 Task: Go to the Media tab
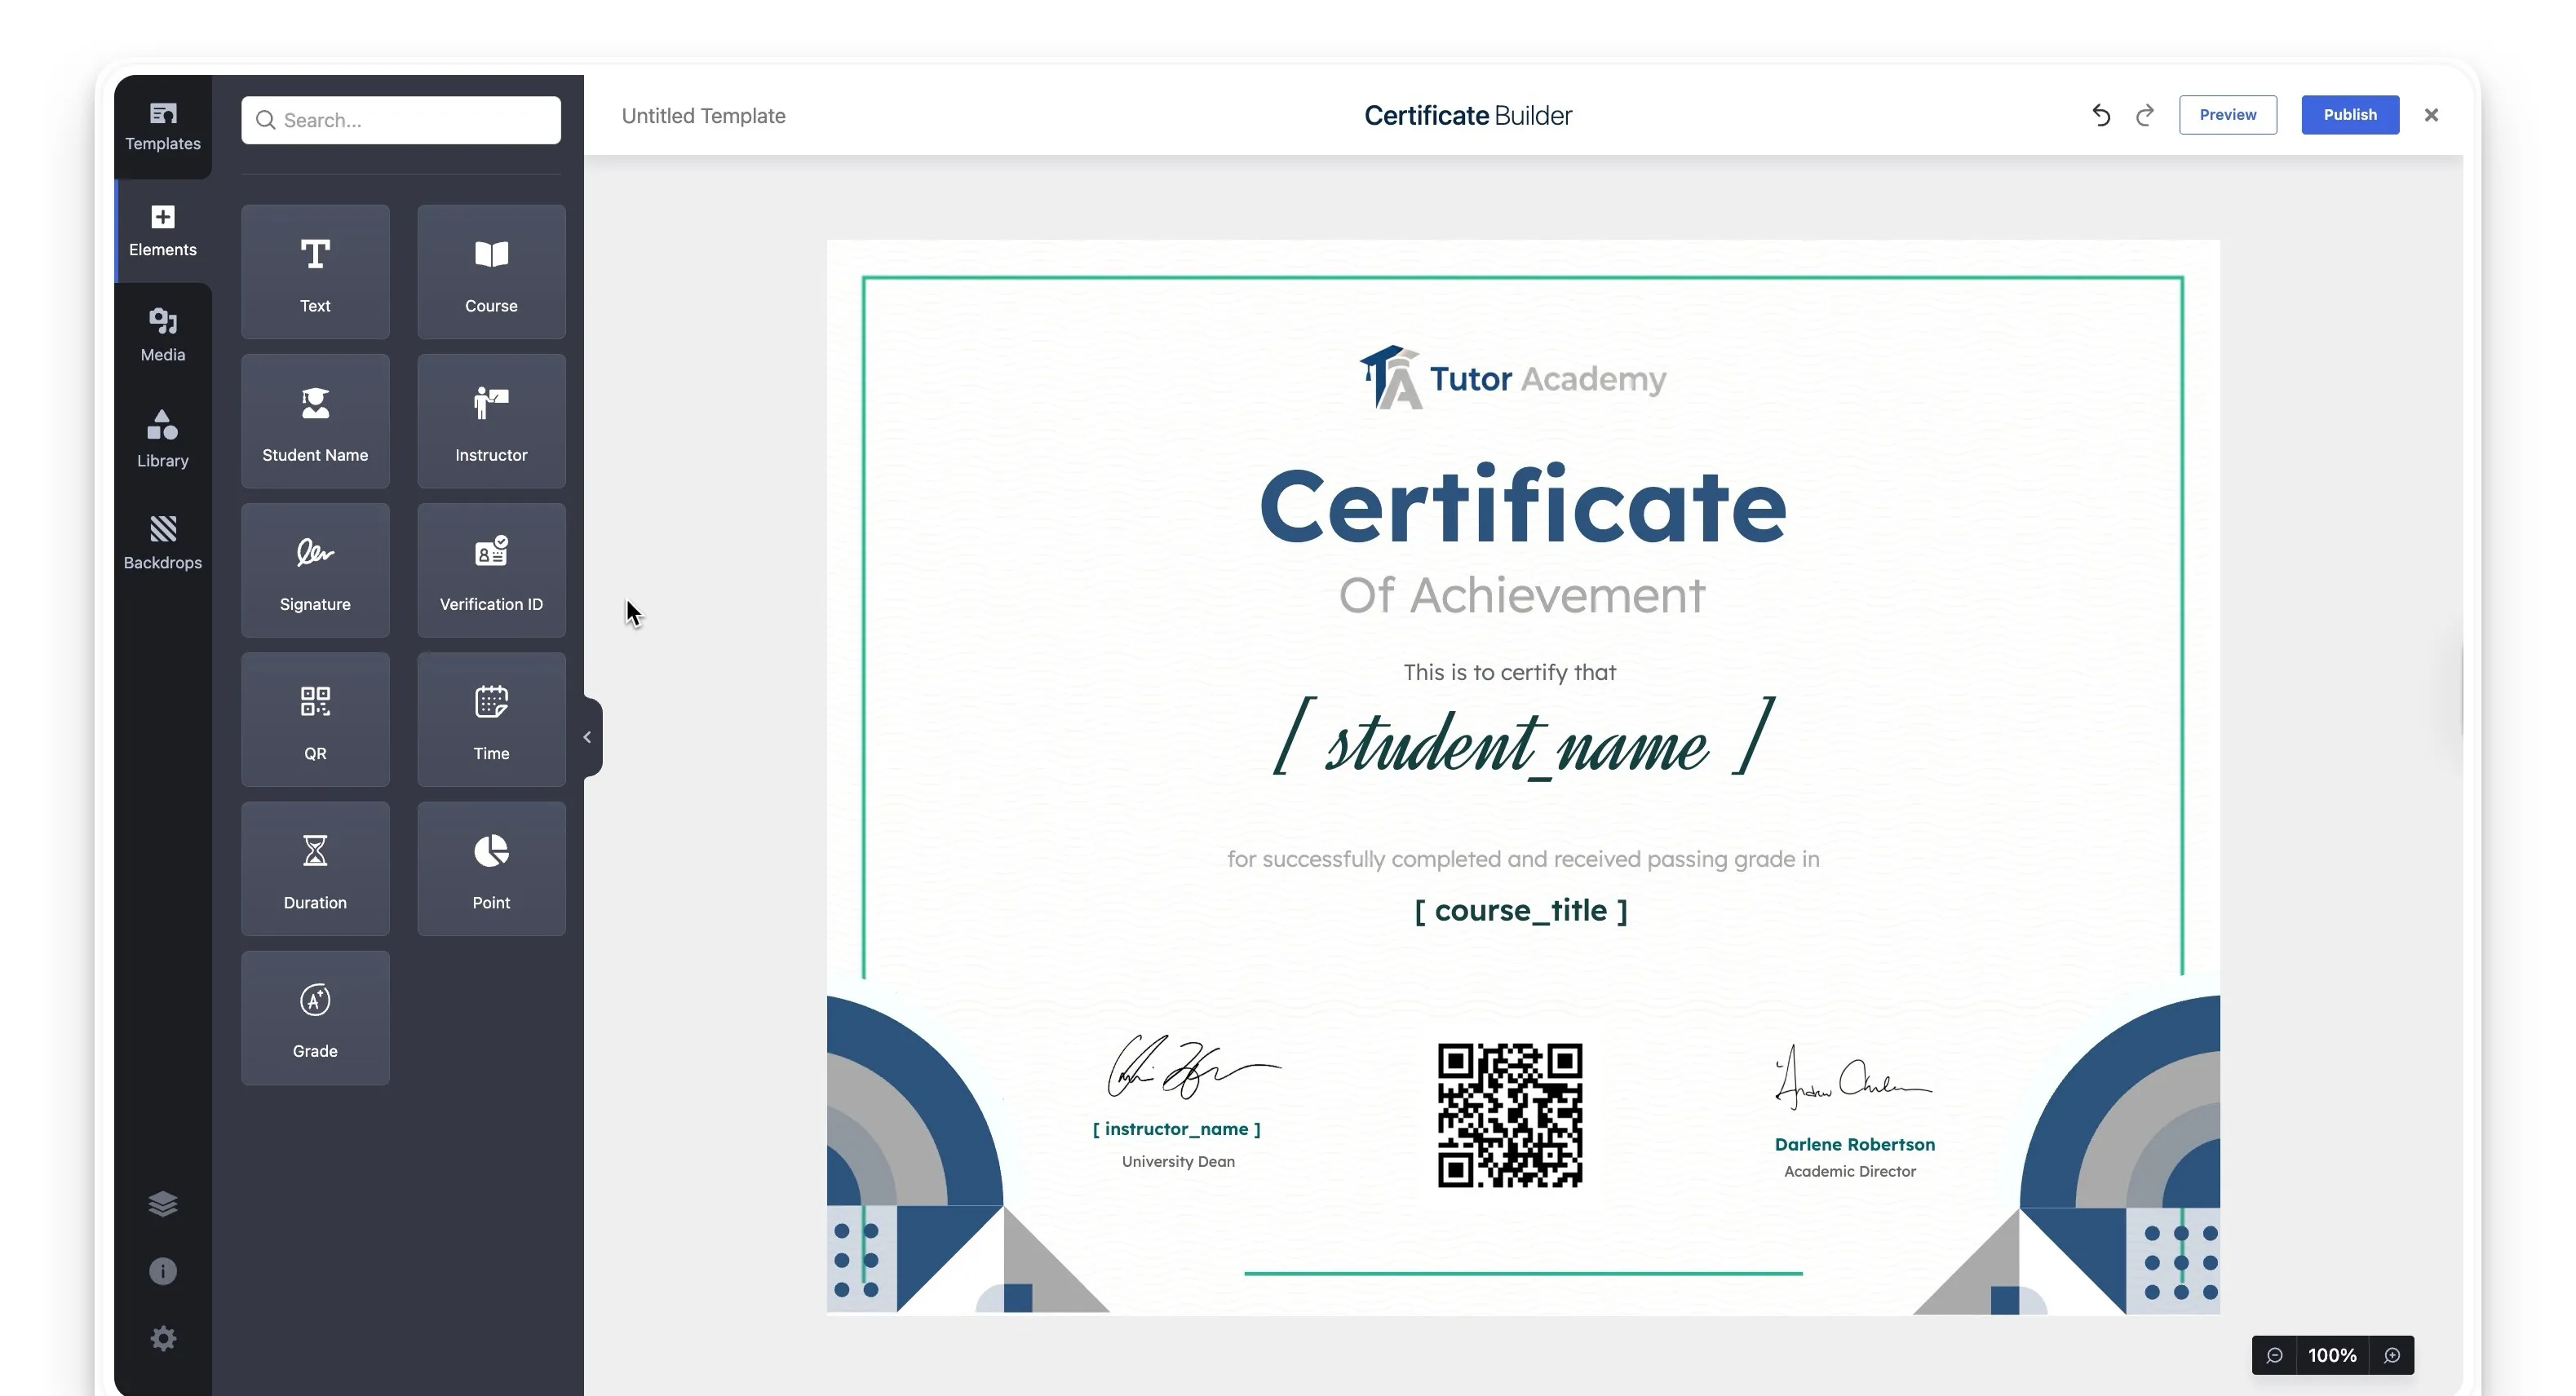[163, 334]
